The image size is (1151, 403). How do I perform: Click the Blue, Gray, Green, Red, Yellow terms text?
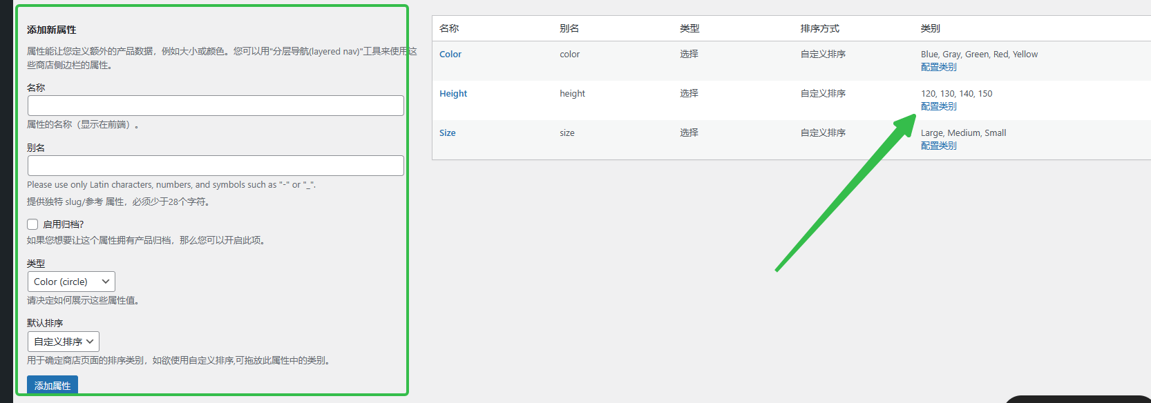tap(979, 55)
